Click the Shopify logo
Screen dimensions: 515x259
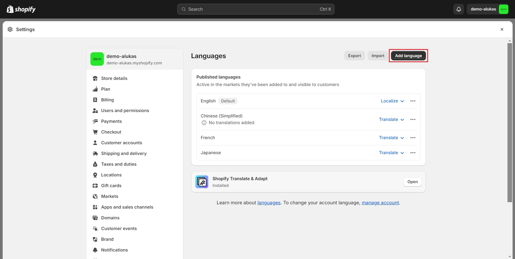[21, 9]
